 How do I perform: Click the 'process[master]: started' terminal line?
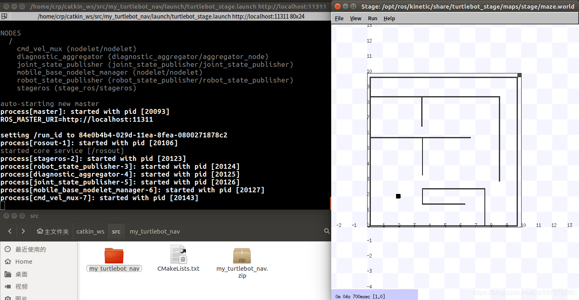coord(85,111)
